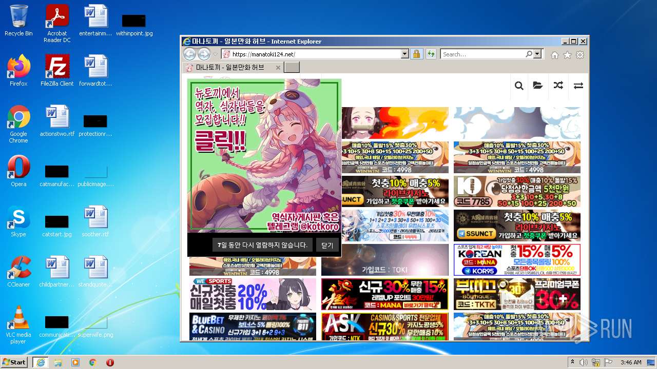
Task: Click the folder icon in site header
Action: [x=538, y=86]
